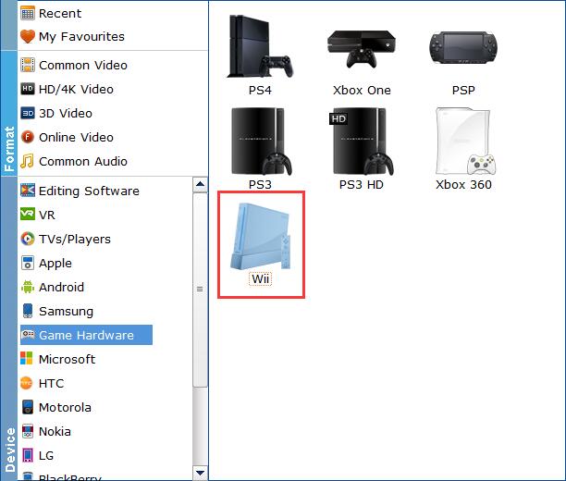Select the Motorola device category

[65, 407]
